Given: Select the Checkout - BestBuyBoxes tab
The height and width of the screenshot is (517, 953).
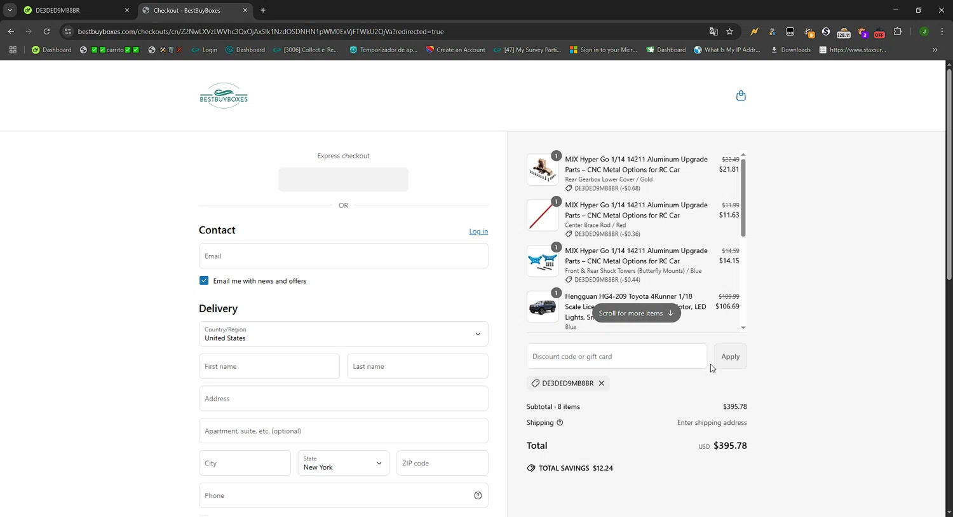Looking at the screenshot, I should [194, 10].
